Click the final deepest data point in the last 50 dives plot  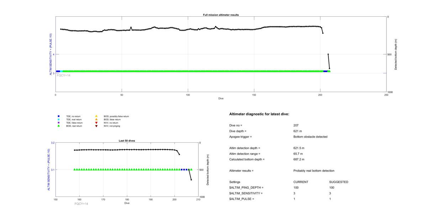(x=191, y=180)
